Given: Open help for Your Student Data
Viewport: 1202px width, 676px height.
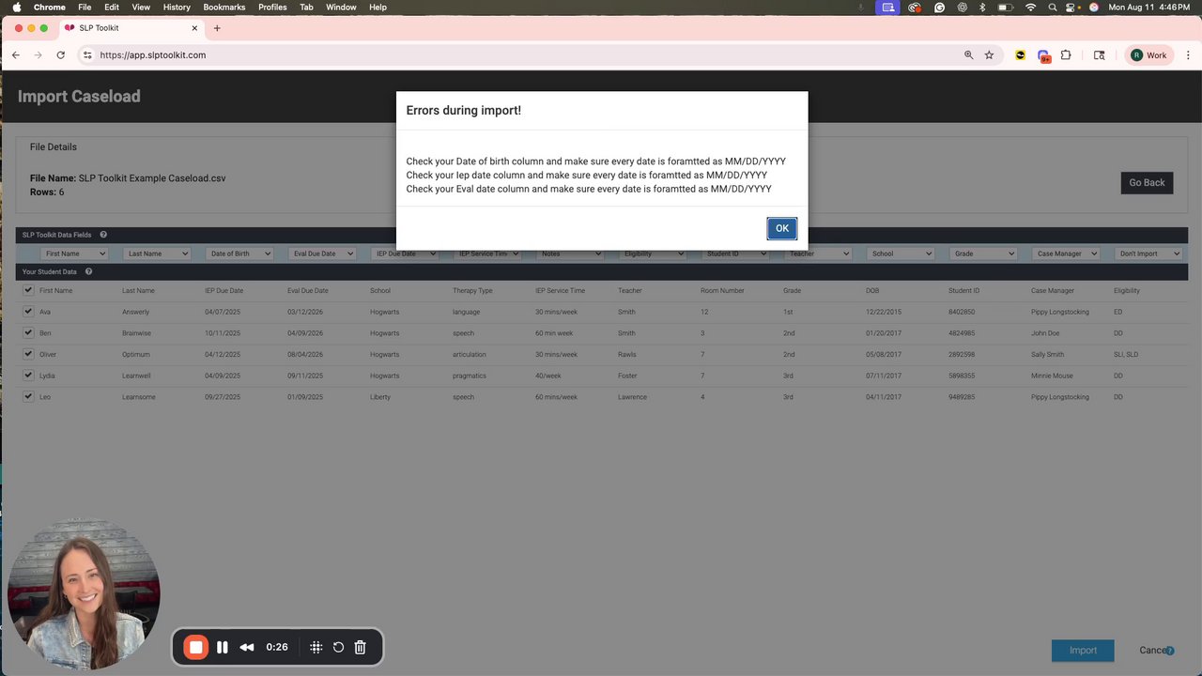Looking at the screenshot, I should tap(88, 271).
